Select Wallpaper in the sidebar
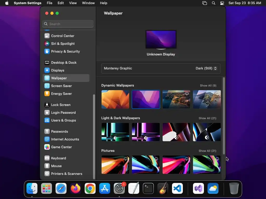Image resolution: width=266 pixels, height=199 pixels. tap(66, 78)
